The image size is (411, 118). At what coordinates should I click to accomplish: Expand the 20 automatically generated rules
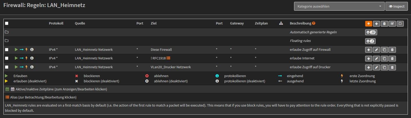pyautogui.click(x=371, y=32)
